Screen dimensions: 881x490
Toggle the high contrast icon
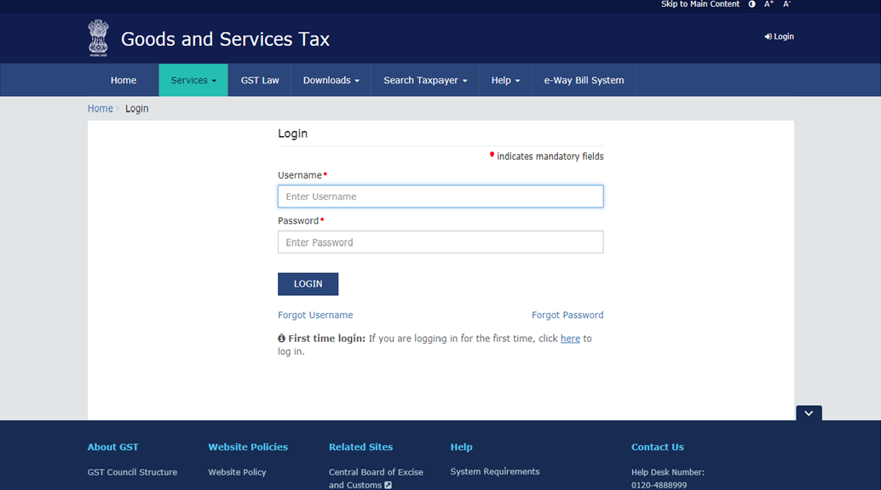point(751,4)
